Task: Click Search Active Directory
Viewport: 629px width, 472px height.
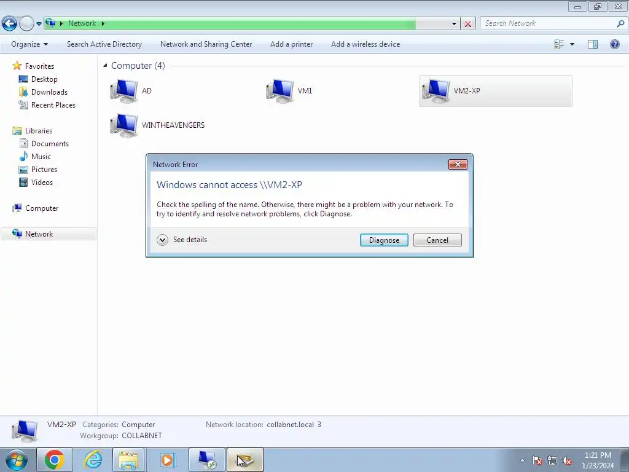Action: point(104,44)
